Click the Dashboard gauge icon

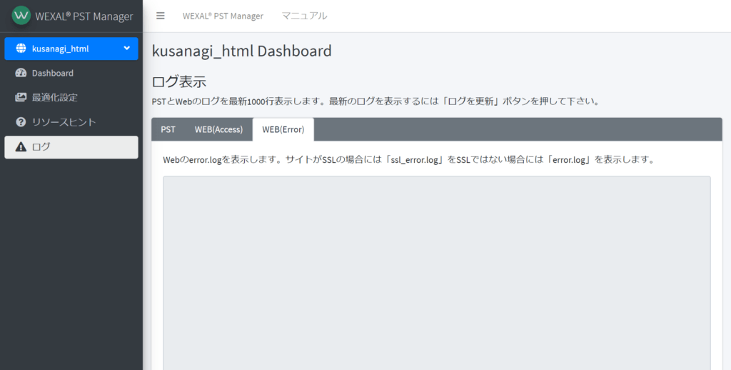click(21, 74)
